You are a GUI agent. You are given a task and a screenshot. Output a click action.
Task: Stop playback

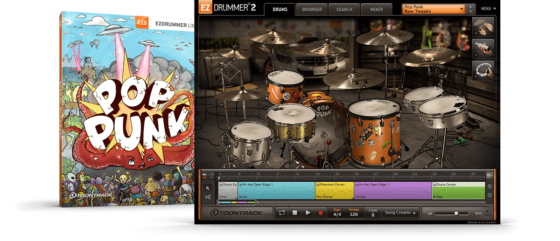(295, 213)
